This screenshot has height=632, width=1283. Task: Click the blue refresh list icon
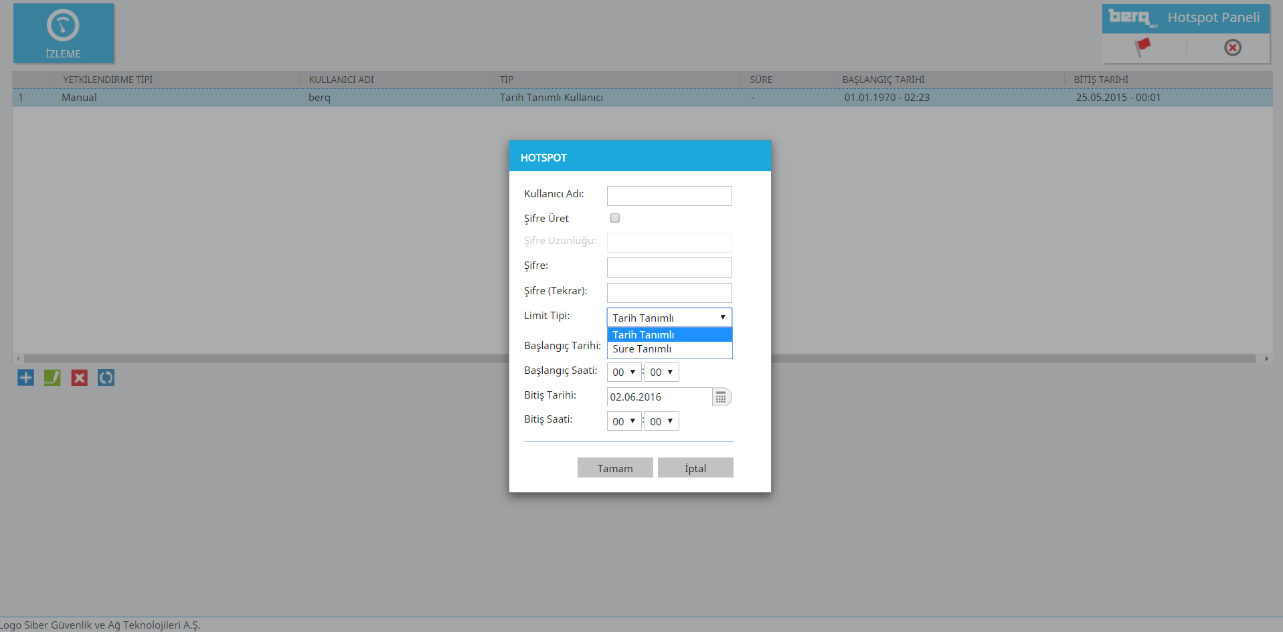[x=106, y=378]
